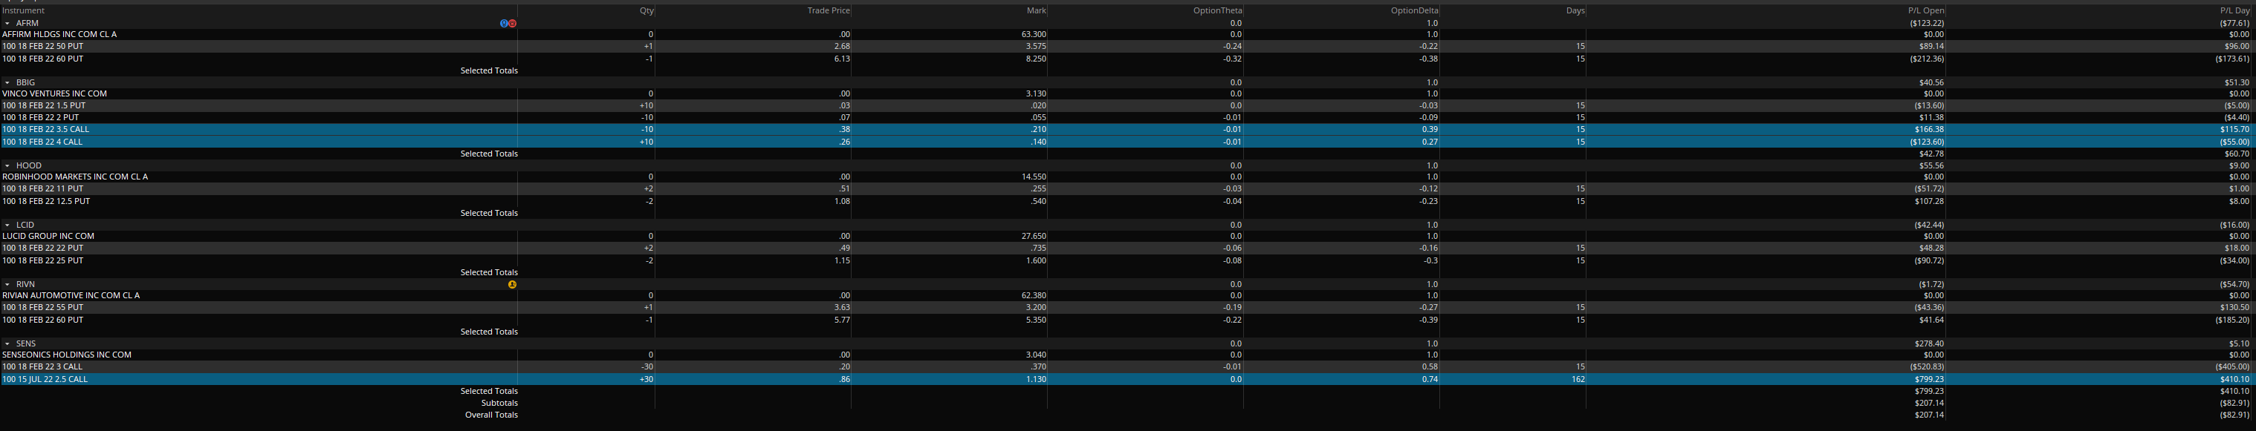Select the 100 18 FEB 22 2 PUT position
This screenshot has width=2256, height=431.
1128,117
